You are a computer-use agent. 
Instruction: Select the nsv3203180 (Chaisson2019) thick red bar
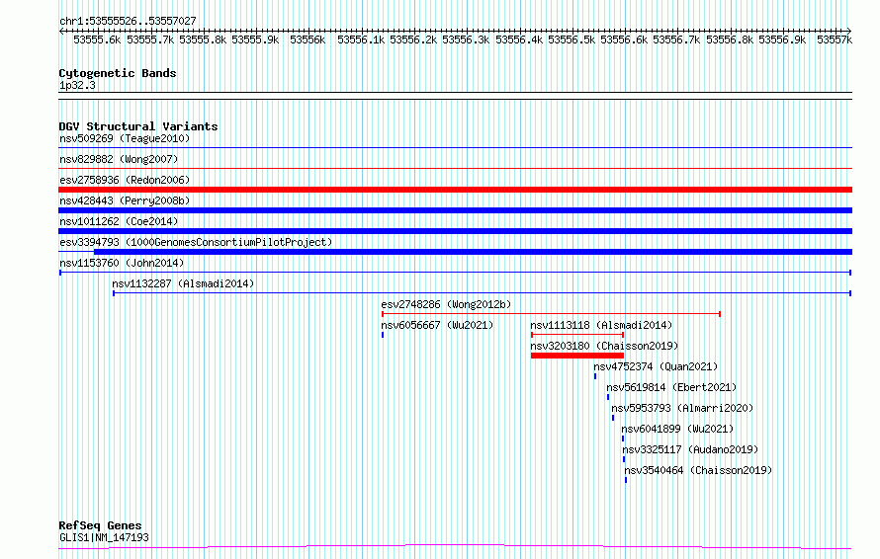(577, 356)
